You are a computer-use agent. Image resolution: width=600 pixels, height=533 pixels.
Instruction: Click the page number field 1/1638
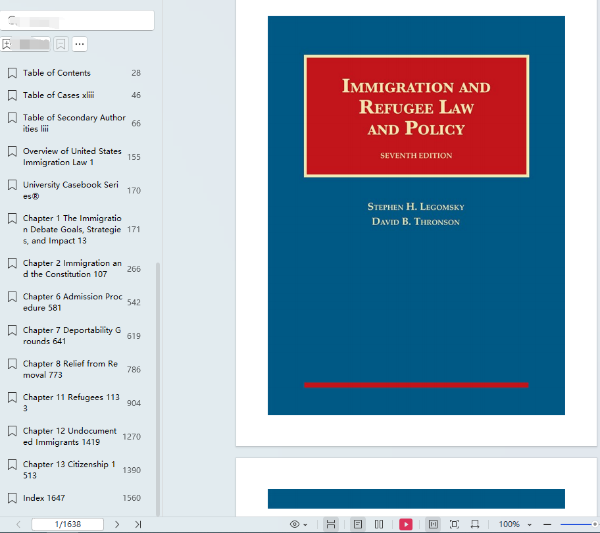[68, 524]
